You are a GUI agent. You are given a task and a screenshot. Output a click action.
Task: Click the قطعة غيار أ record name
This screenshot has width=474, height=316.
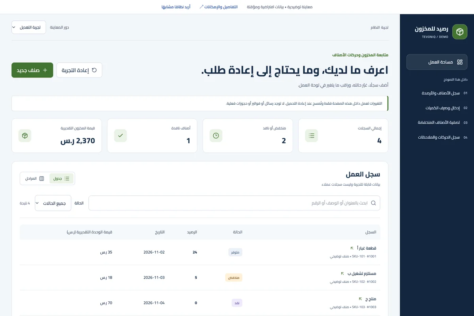coord(366,248)
